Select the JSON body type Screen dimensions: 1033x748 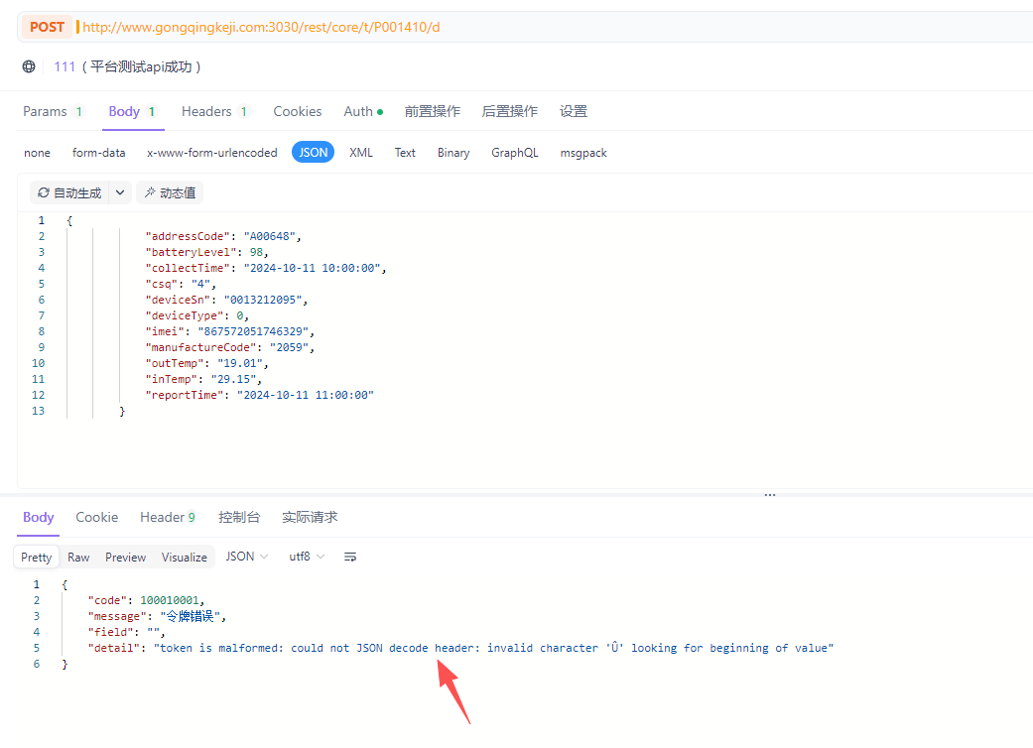[313, 153]
